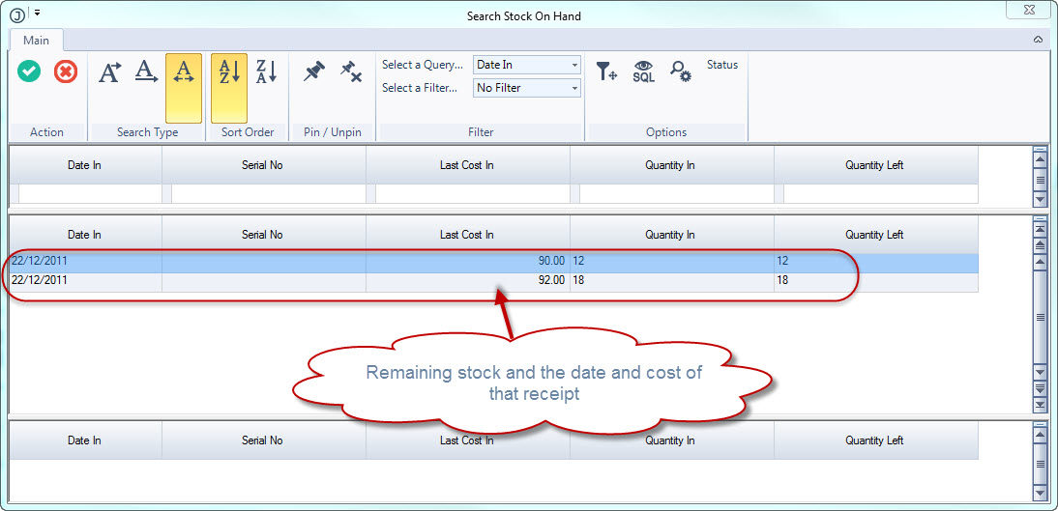Screen dimensions: 1058x511
Task: Sort results by Last Cost In header above 90.00
Action: [x=467, y=235]
